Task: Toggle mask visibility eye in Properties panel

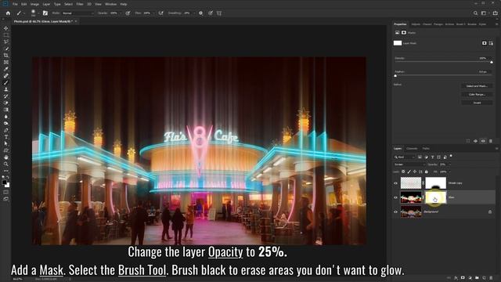Action: (x=483, y=141)
